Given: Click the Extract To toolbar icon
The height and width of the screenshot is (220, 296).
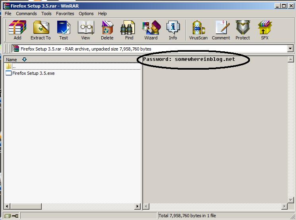Looking at the screenshot, I should (41, 30).
